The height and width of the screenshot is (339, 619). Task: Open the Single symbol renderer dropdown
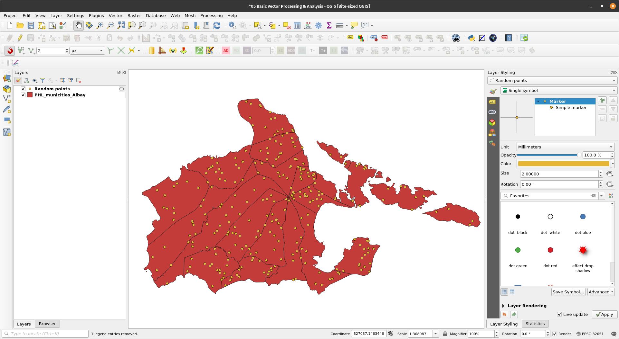(559, 91)
